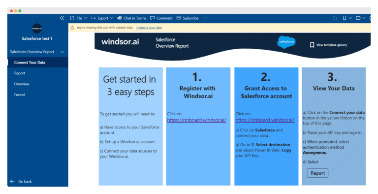Click the Salesforce cloud logo
Viewport: 378px width, 194px height.
286,42
